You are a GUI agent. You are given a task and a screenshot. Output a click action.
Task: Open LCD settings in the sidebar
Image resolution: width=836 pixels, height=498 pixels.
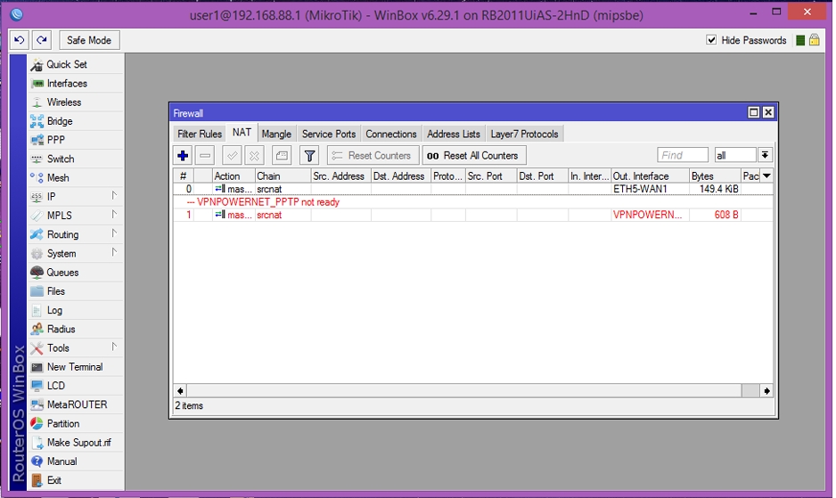pos(55,386)
